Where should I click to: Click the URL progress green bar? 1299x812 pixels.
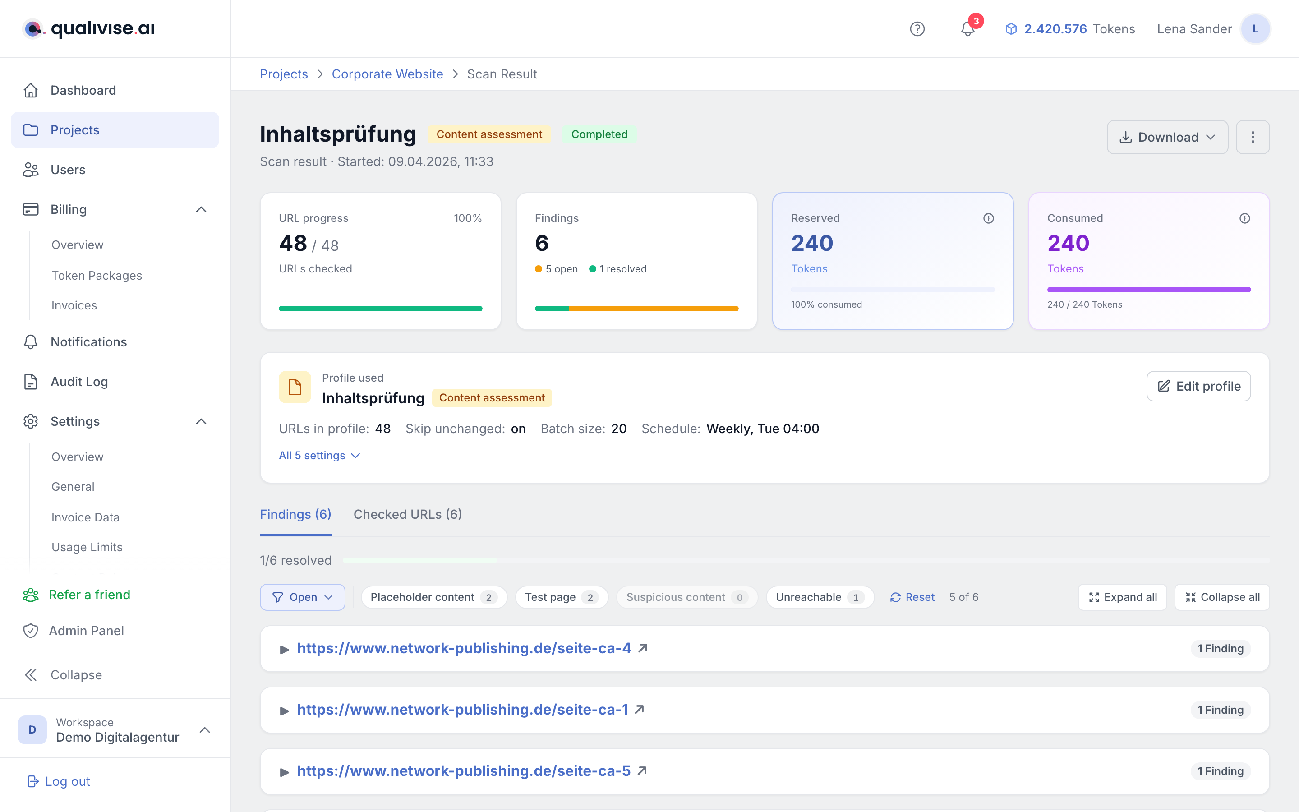tap(381, 308)
